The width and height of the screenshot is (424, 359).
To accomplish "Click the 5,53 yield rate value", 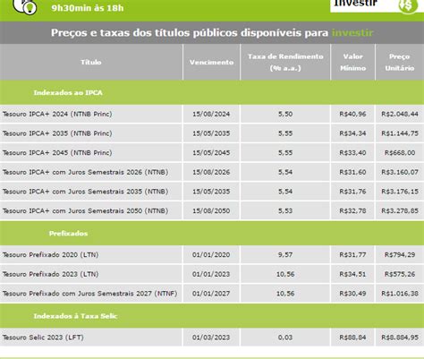I will [x=285, y=211].
